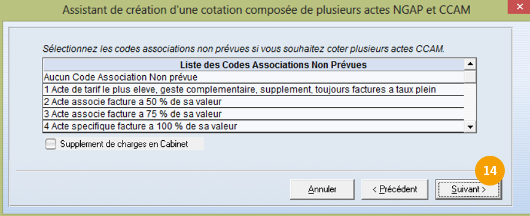Select 'Aucun Code Association Non prévue' row
Screen dimensions: 530x216
254,77
